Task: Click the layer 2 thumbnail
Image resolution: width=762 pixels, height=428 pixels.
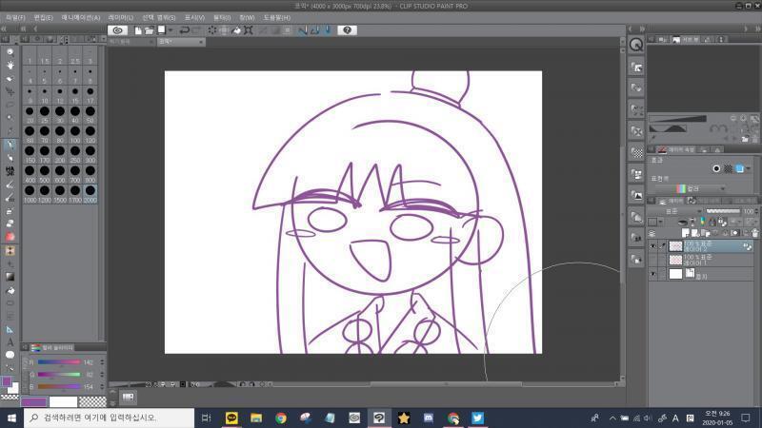Action: tap(675, 246)
